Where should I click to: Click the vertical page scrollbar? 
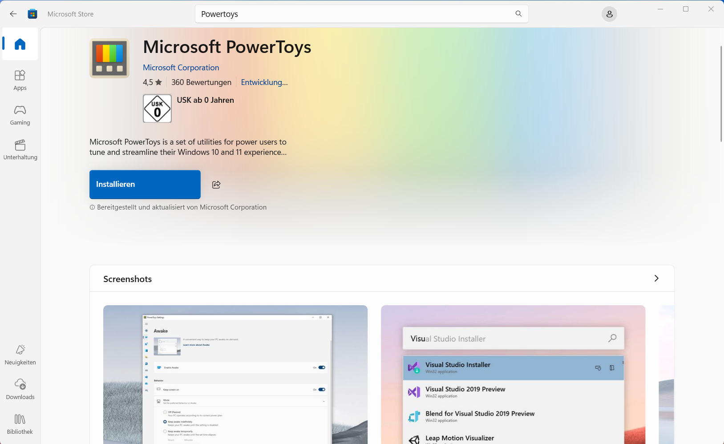[721, 93]
